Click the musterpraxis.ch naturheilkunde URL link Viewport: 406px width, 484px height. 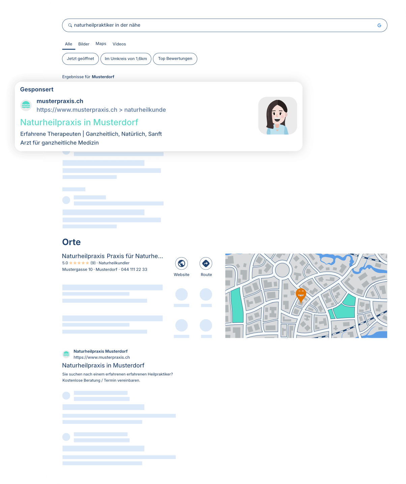[101, 110]
